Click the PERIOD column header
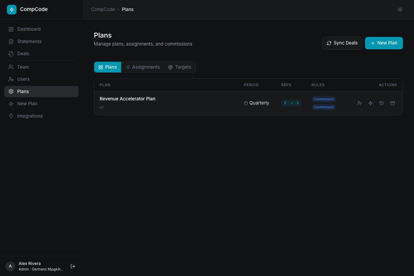414x276 pixels. tap(251, 85)
